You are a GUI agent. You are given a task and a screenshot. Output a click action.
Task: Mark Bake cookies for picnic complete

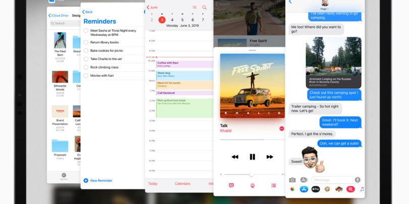click(x=86, y=50)
